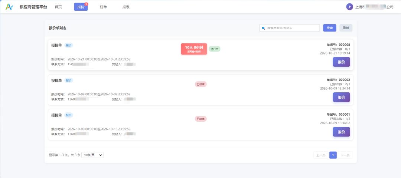This screenshot has width=401, height=178.
Task: Click 单据号：000002 text
Action: 338,80
